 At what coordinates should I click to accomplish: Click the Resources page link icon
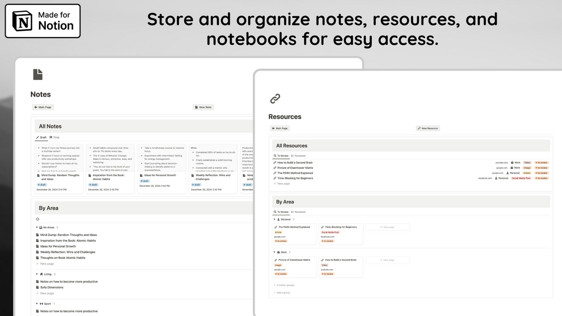pyautogui.click(x=275, y=98)
